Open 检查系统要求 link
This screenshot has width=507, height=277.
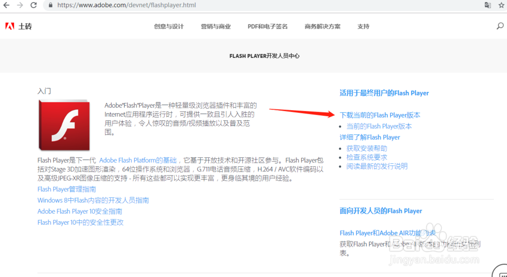(367, 157)
